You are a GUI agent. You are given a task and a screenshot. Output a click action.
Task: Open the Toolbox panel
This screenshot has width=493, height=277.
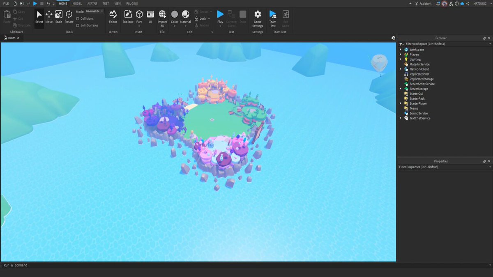click(128, 17)
